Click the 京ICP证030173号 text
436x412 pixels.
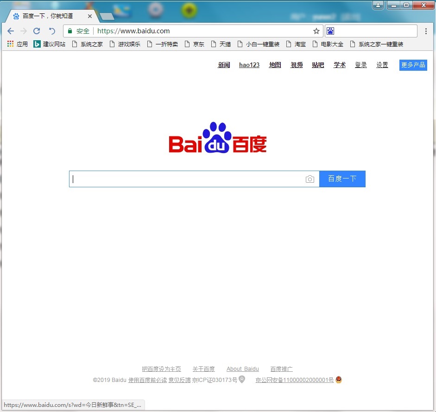(x=215, y=380)
